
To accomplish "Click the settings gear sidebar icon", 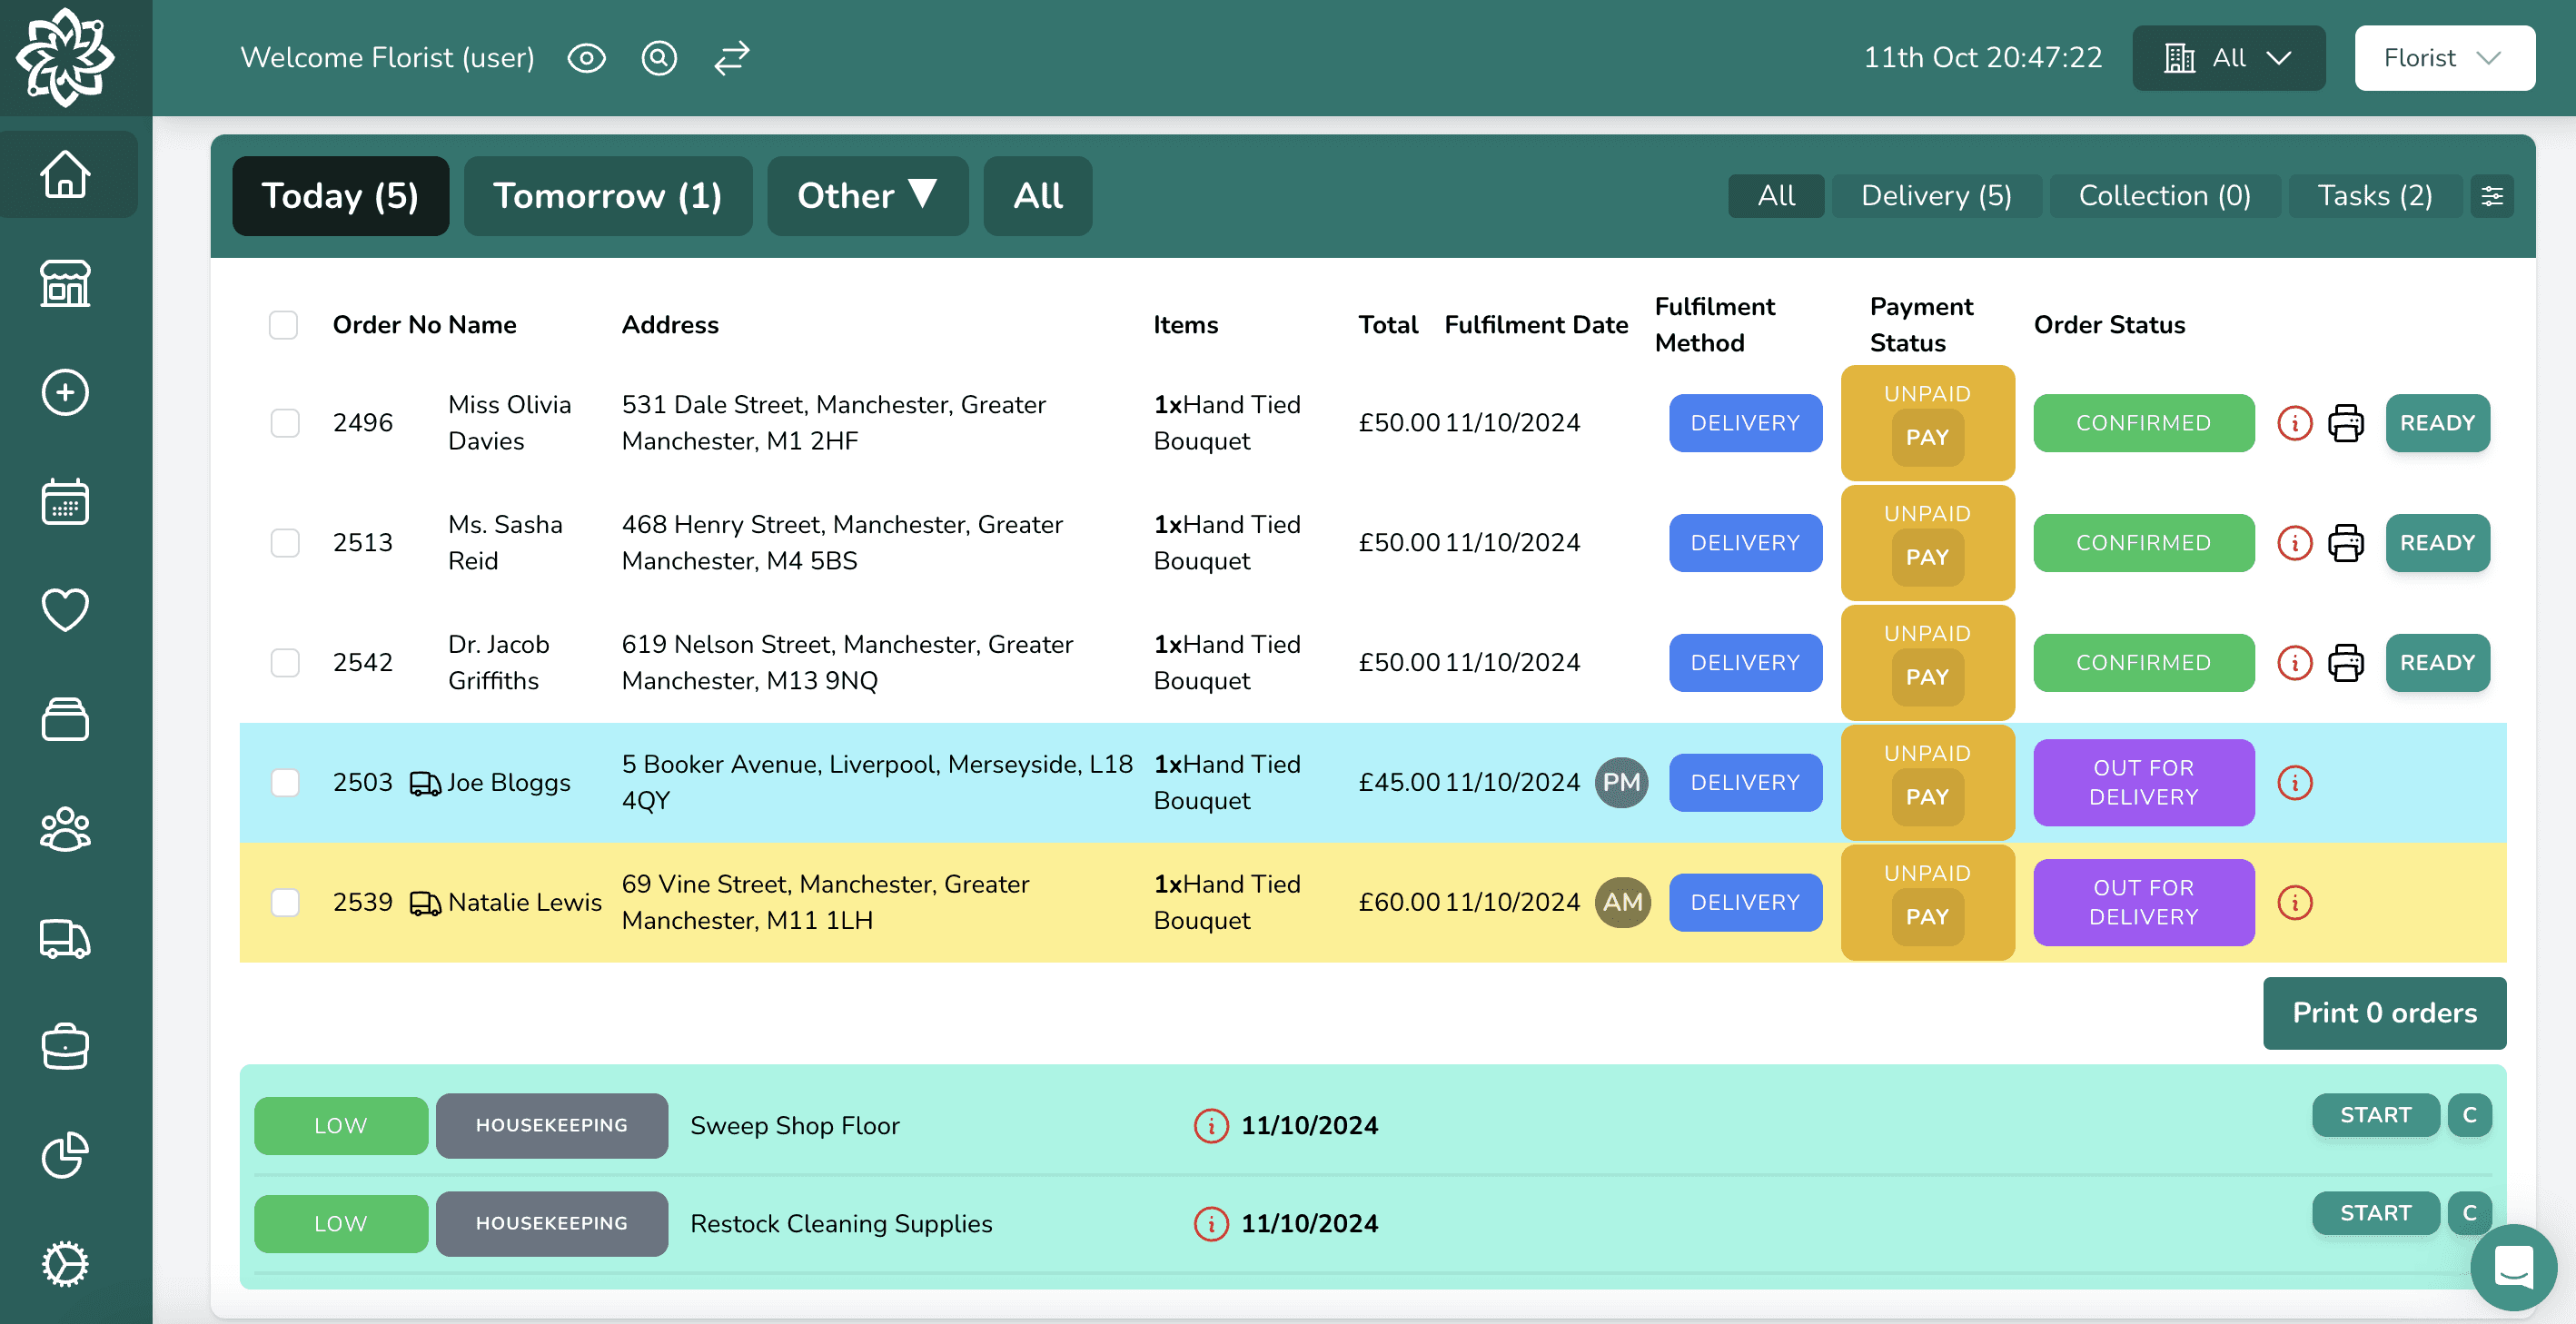I will (66, 1263).
